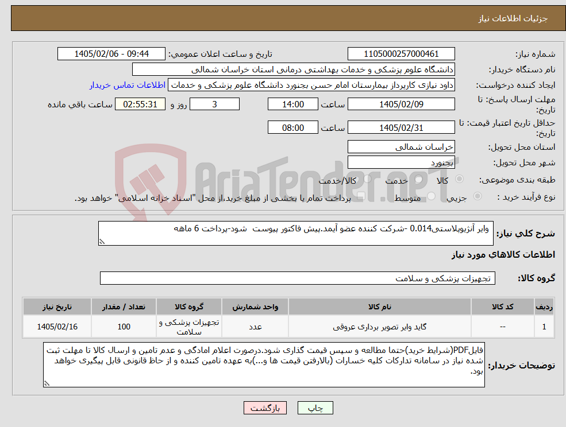The image size is (566, 427).
Task: Click the quantity cell 100
Action: pos(124,327)
